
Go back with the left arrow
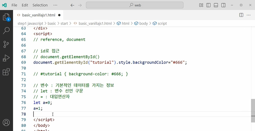[72, 5]
